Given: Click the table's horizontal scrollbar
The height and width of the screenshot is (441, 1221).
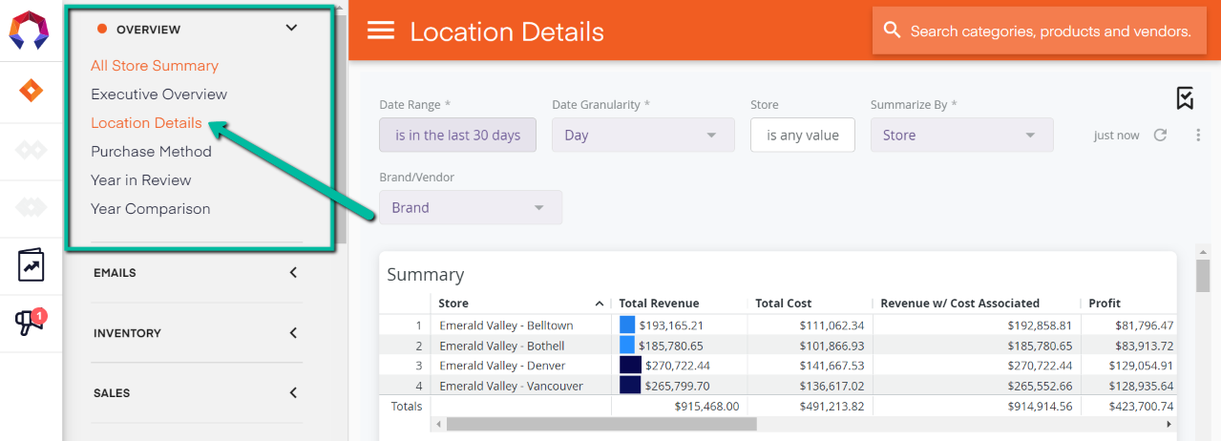Looking at the screenshot, I should coord(601,424).
